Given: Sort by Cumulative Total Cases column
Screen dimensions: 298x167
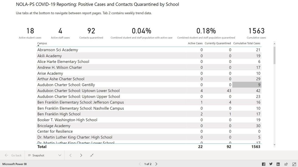Looking at the screenshot, I should coord(247,43).
